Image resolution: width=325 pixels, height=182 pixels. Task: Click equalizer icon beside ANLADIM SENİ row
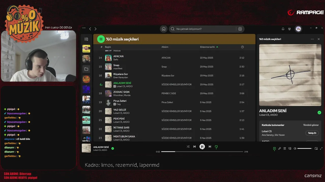(x=101, y=84)
